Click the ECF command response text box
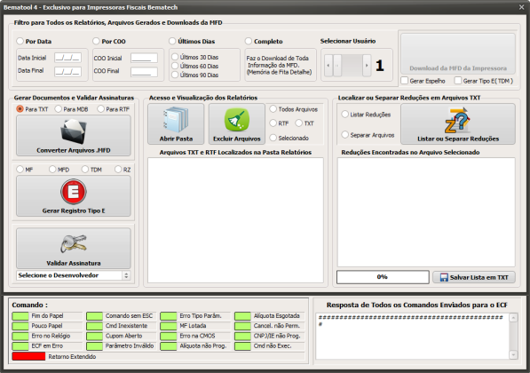530x373 pixels. pos(413,336)
